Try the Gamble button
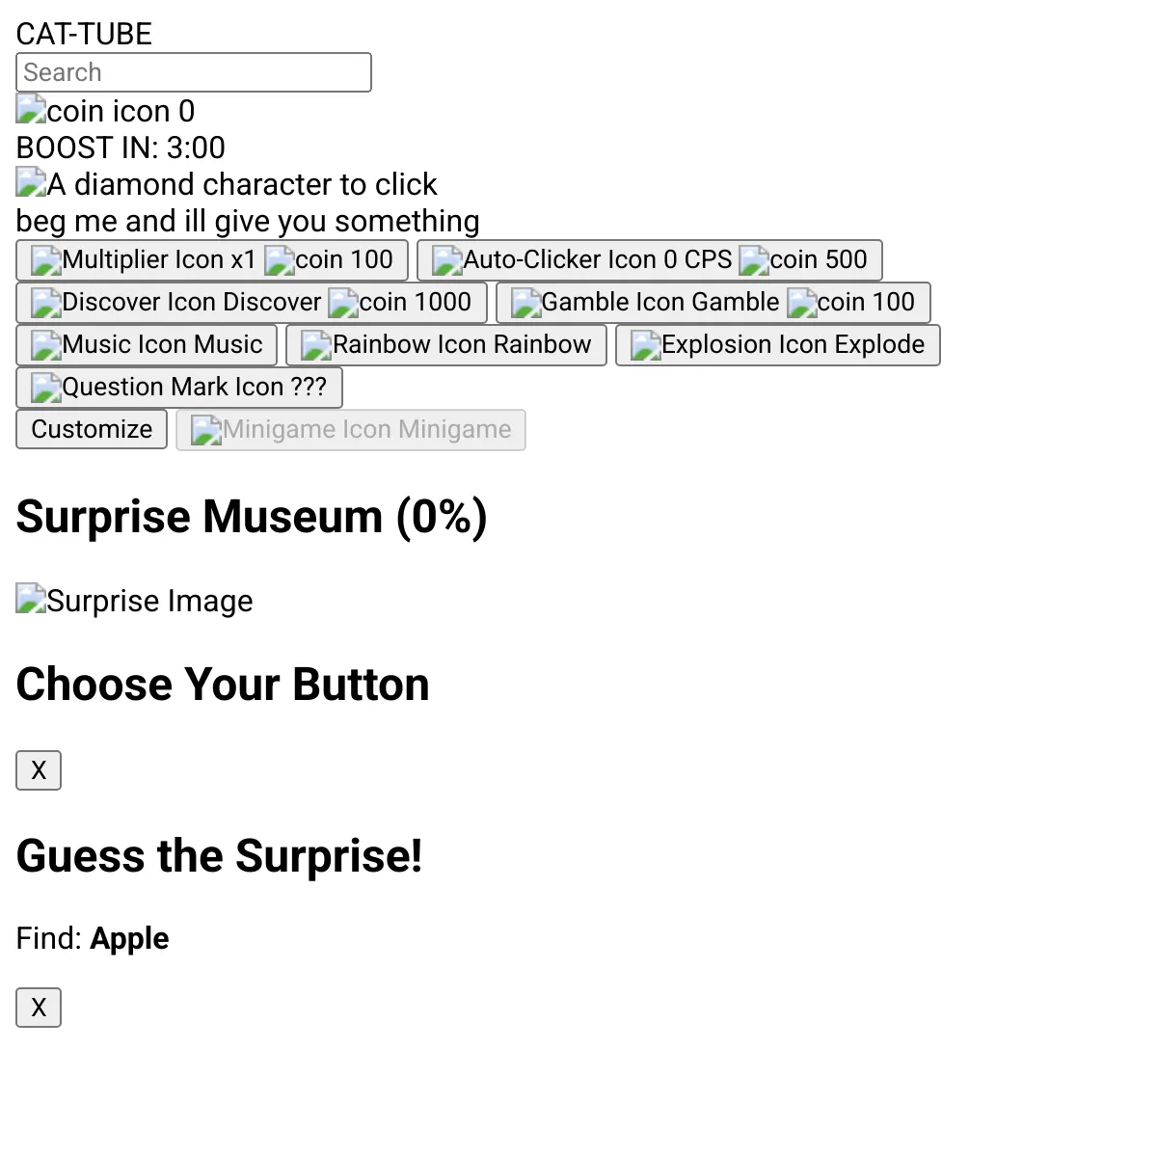This screenshot has width=1157, height=1157. [x=713, y=303]
